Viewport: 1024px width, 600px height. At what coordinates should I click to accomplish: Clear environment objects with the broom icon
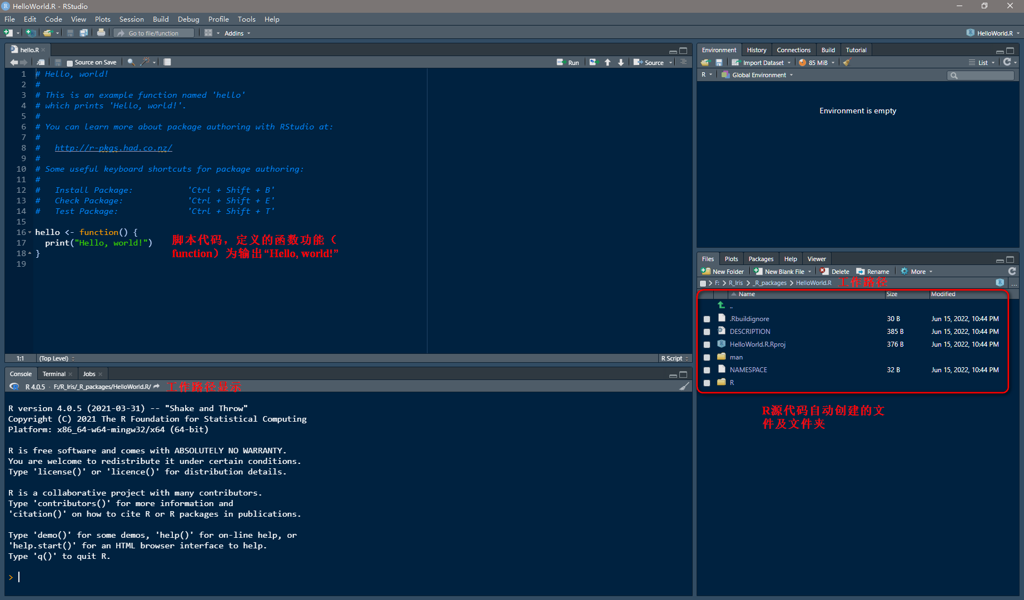point(847,62)
